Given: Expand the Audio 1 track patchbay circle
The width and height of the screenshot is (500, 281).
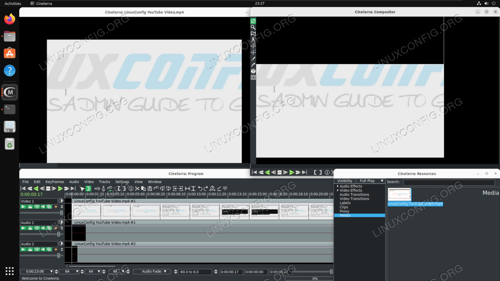Looking at the screenshot, I should click(61, 222).
